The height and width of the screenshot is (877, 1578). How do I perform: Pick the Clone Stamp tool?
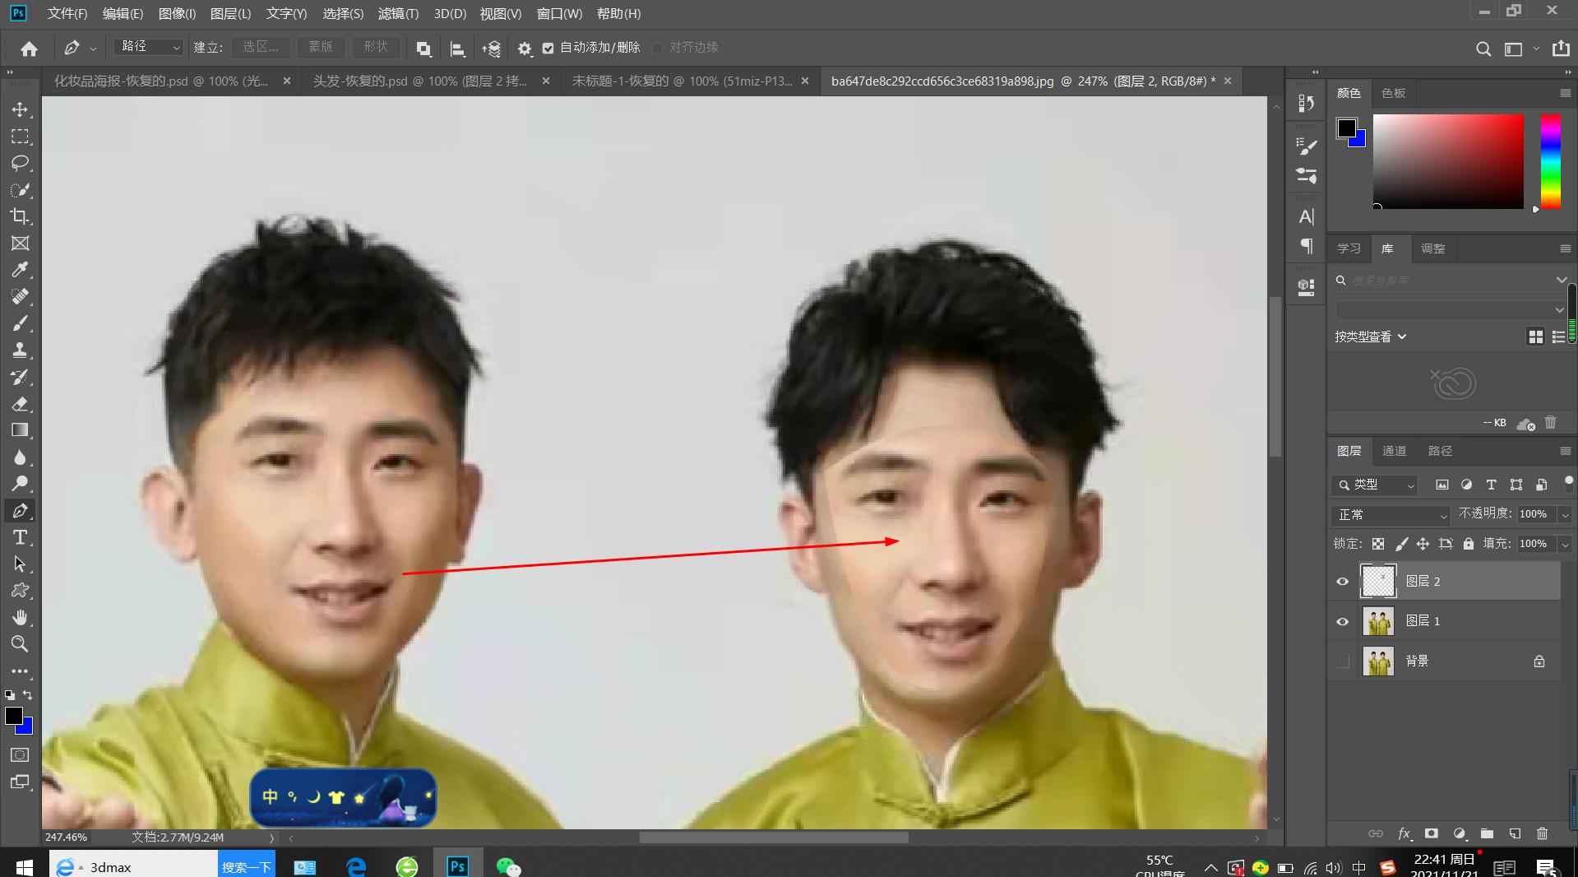click(x=20, y=350)
